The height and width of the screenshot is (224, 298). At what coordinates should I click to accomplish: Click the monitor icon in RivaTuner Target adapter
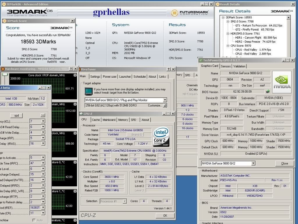pos(88,91)
